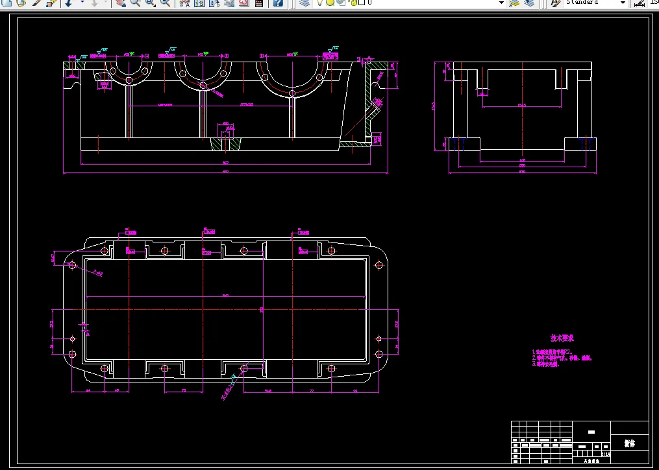Click the Paste clipboard icon

coord(21,3)
